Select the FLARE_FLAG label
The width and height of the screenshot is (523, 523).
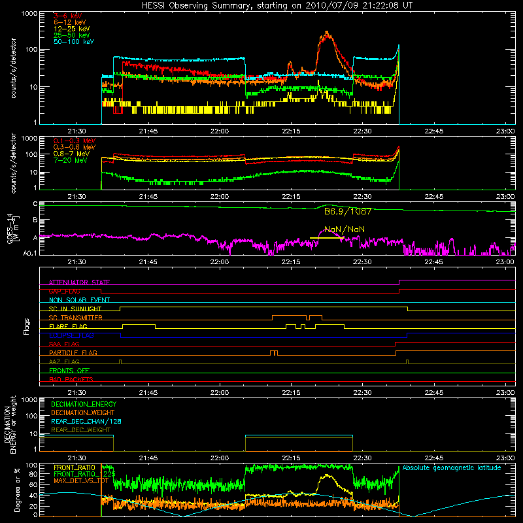pos(68,326)
